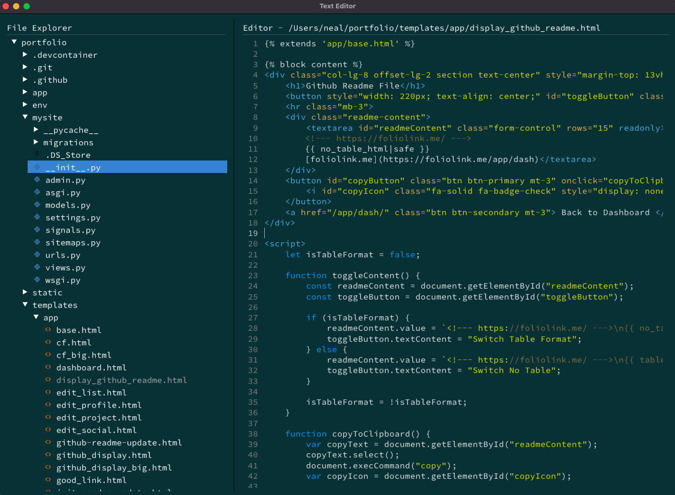Click the file icon beside dashboard.html
675x495 pixels.
[x=47, y=367]
